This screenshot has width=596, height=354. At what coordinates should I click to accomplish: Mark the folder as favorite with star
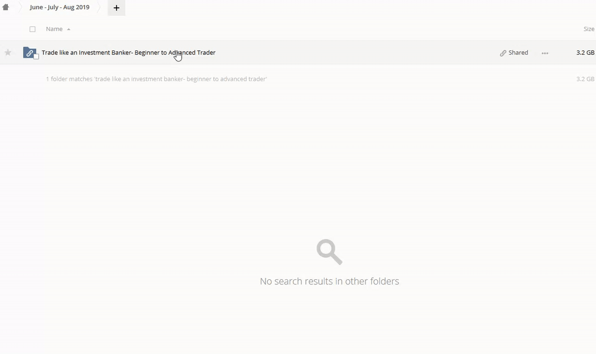click(8, 53)
